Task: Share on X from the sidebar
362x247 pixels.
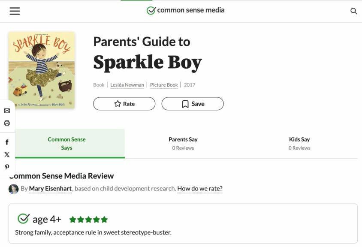Action: click(x=7, y=154)
